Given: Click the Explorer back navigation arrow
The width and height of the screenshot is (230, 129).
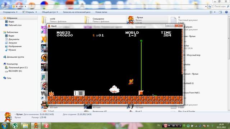Looking at the screenshot, I should 3,6.
